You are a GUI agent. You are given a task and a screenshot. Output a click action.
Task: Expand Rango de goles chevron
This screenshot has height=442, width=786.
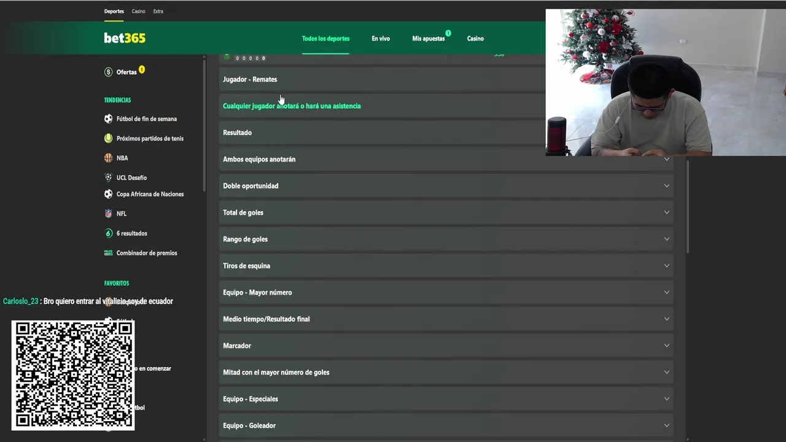(x=666, y=239)
